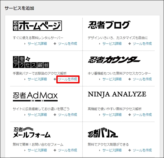The width and height of the screenshot is (164, 158).
Task: Click ツールを作成 for 忍者AdMax
Action: coord(68,115)
